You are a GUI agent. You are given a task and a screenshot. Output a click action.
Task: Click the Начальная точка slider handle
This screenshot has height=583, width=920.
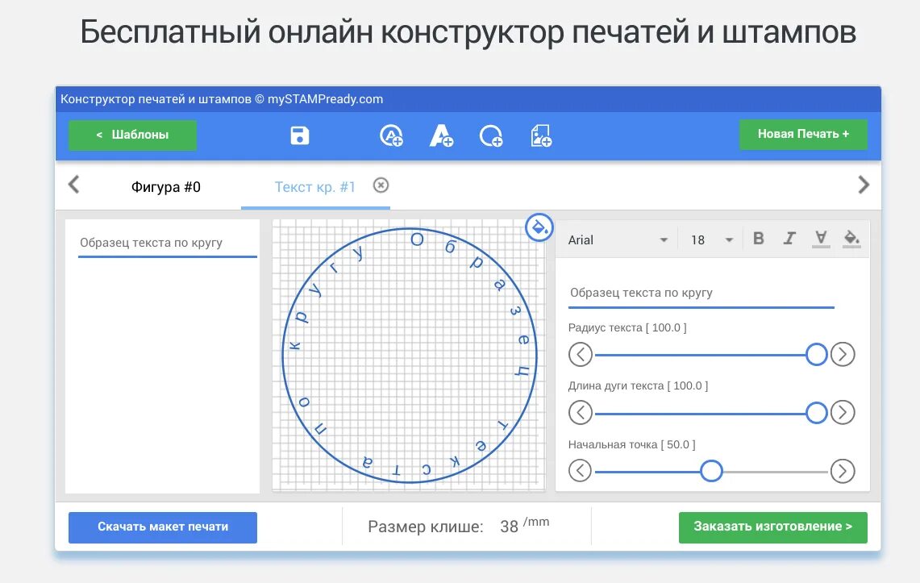[x=711, y=471]
